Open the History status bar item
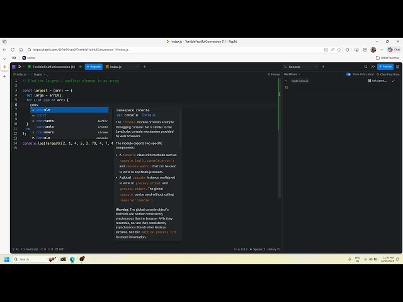 point(273,249)
